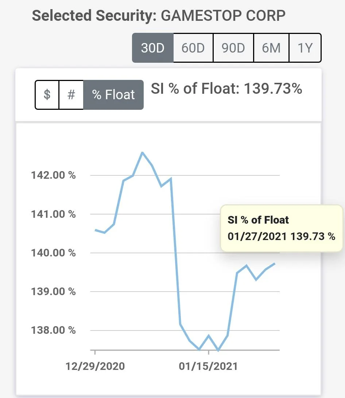Click the Selected Security GAMESTOP CORP heading
Image resolution: width=345 pixels, height=398 pixels.
click(x=159, y=16)
